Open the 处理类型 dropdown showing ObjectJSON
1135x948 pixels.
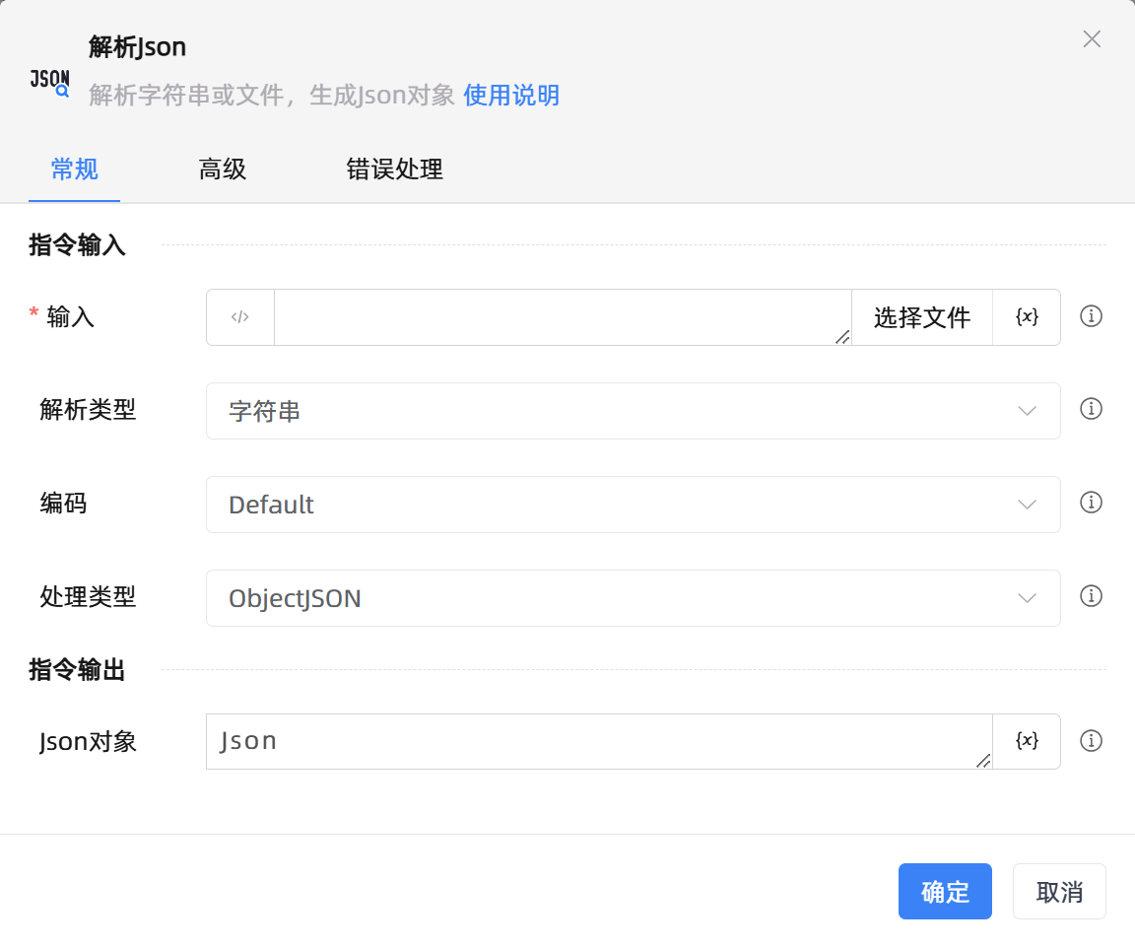pos(633,597)
